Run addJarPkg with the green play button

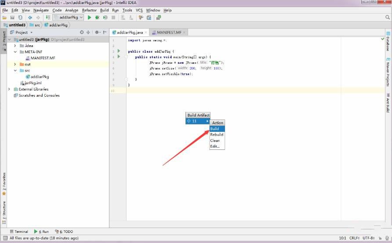tap(89, 18)
